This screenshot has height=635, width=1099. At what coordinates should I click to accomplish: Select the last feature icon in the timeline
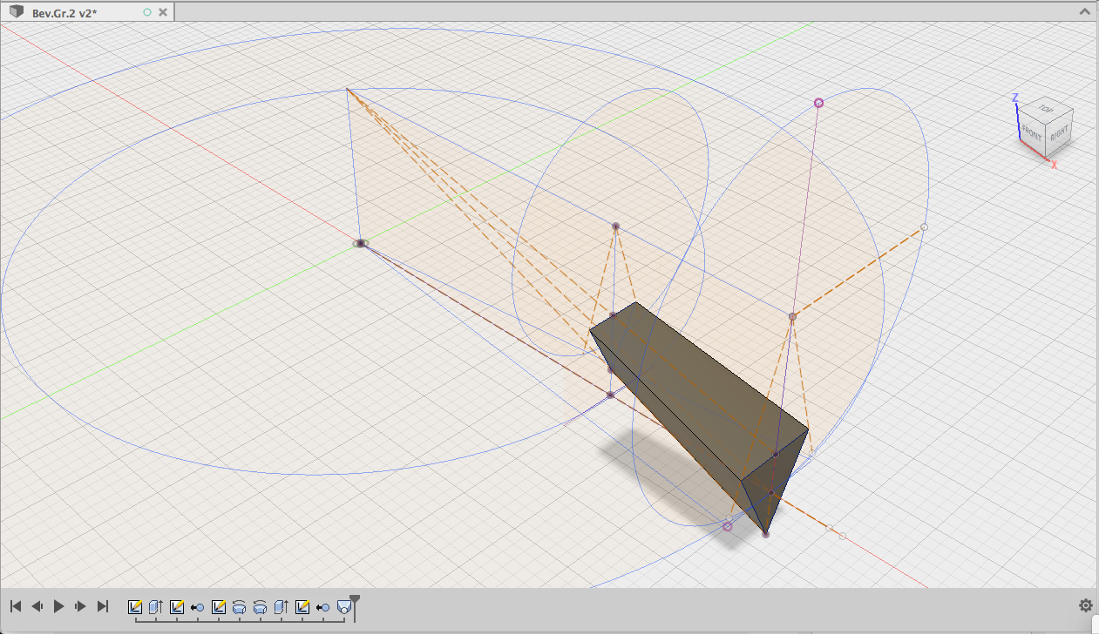click(343, 607)
